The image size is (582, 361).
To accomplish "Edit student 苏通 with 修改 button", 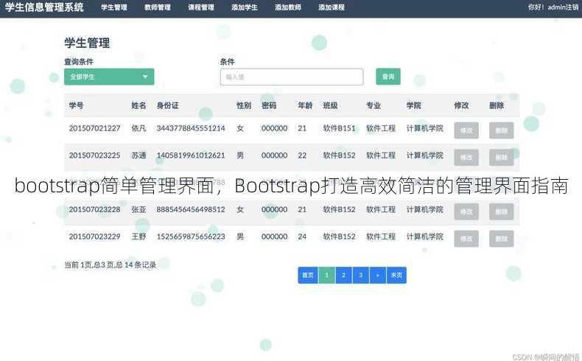I will (466, 158).
